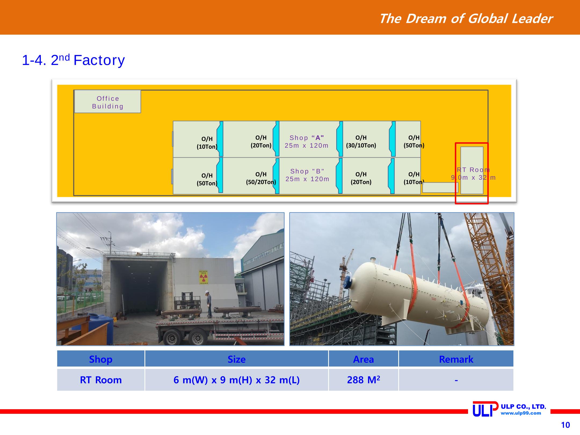
Task: Select the 6 m(W) x 9 m(H) x 32 m(L) cell
Action: click(x=237, y=380)
